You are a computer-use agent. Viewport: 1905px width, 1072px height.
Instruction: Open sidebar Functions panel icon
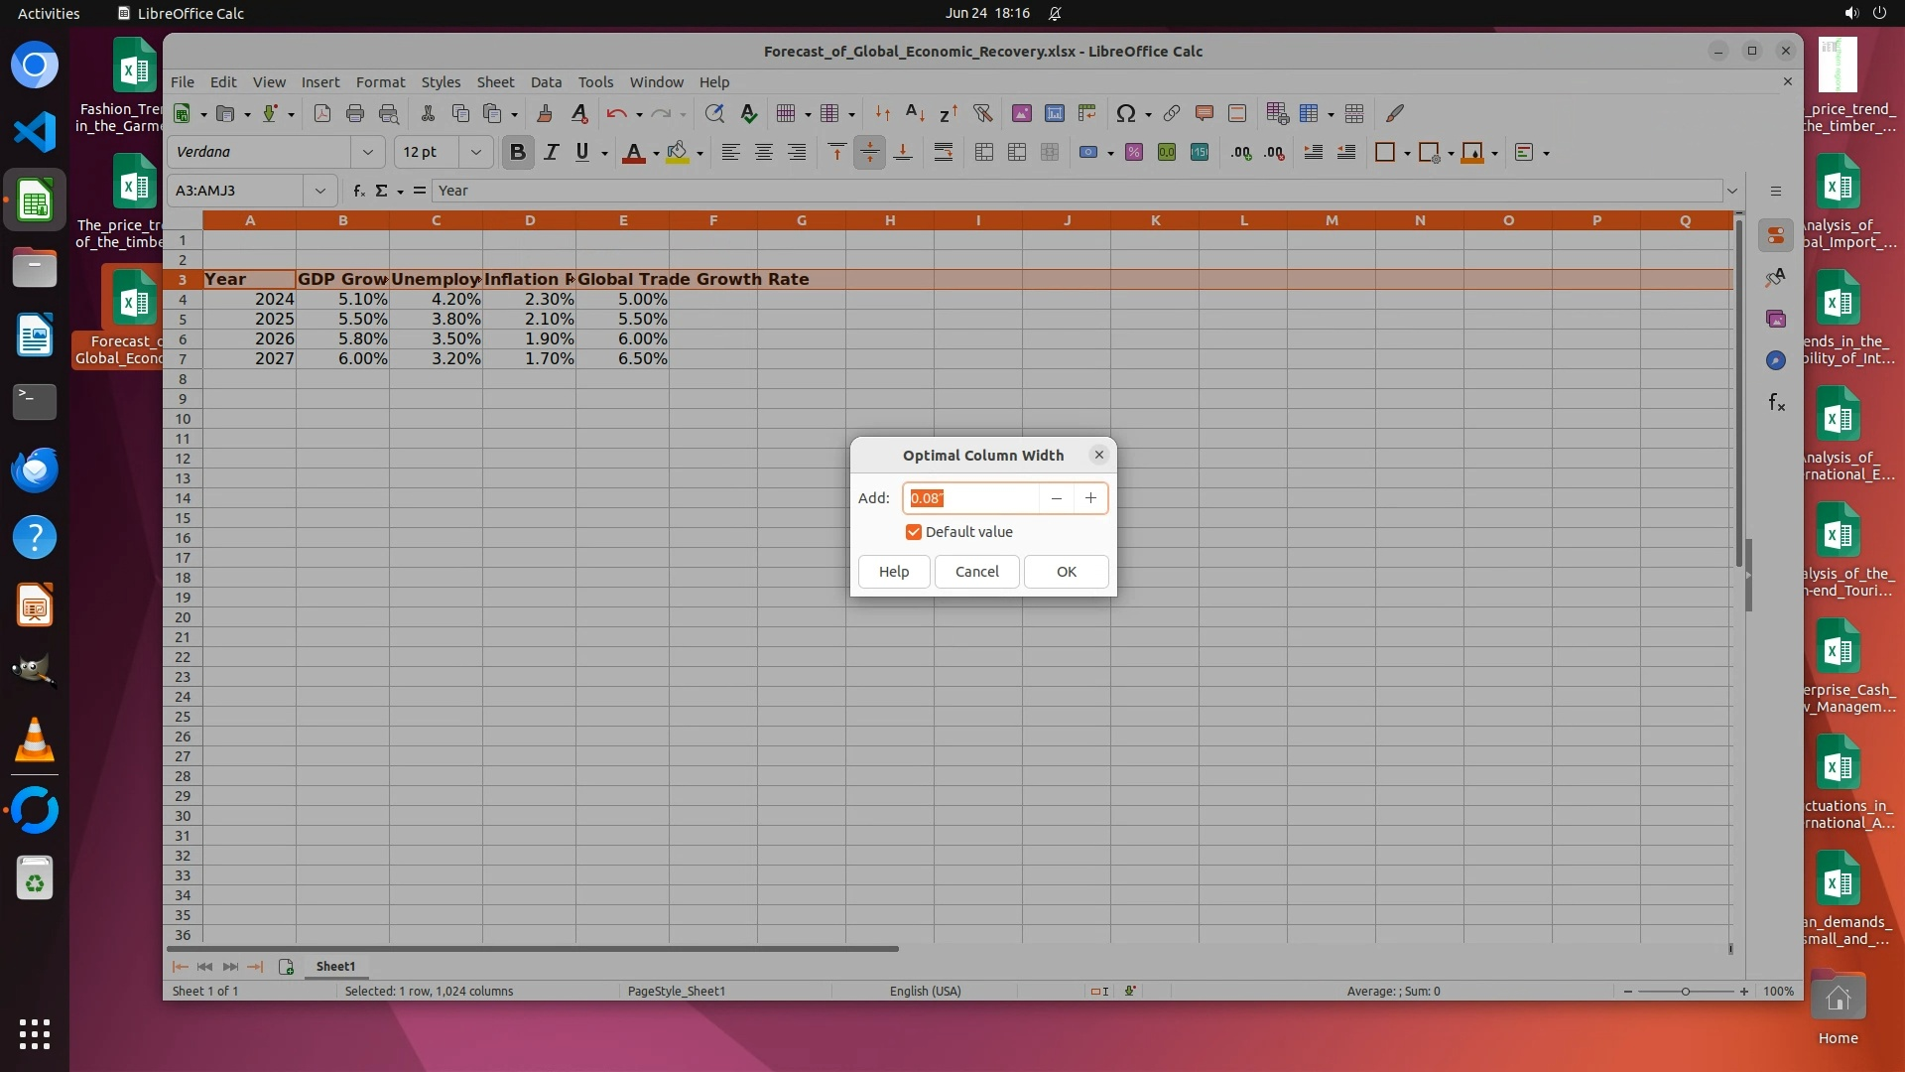tap(1776, 402)
